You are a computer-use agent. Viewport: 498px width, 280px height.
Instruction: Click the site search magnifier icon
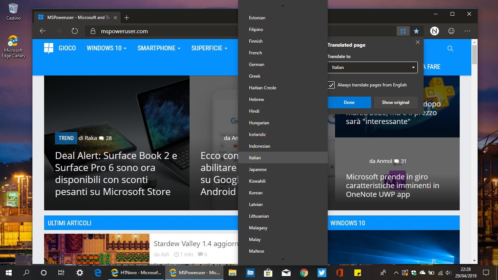point(450,48)
